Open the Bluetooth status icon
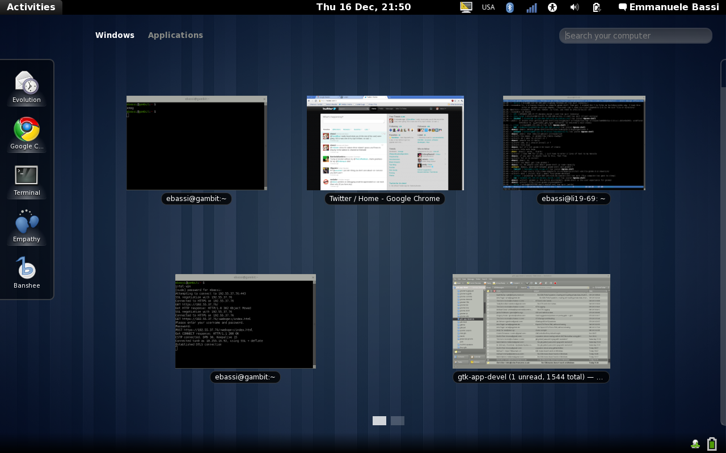The height and width of the screenshot is (453, 726). (509, 7)
